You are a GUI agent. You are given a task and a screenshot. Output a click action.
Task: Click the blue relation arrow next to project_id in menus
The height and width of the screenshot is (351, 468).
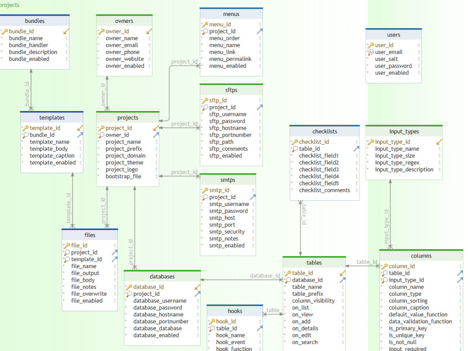[259, 31]
